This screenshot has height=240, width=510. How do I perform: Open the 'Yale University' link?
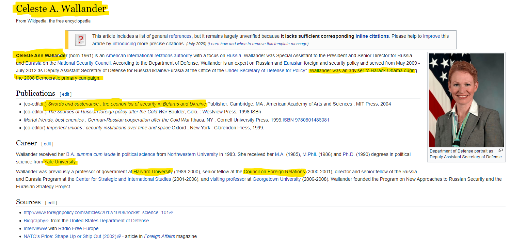coord(60,162)
